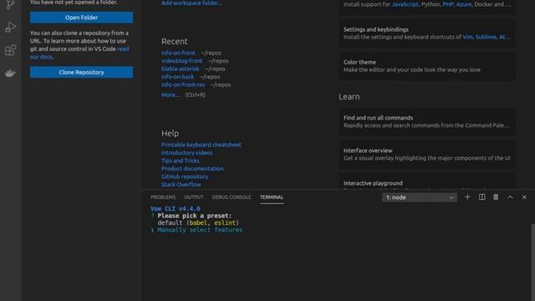Close the terminal panel
Viewport: 535px width, 301px height.
(524, 197)
